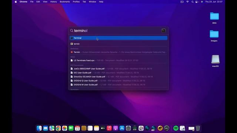Open the Wi-Fi menu bar icon
Viewport: 237px width, 133px height.
pyautogui.click(x=187, y=2)
